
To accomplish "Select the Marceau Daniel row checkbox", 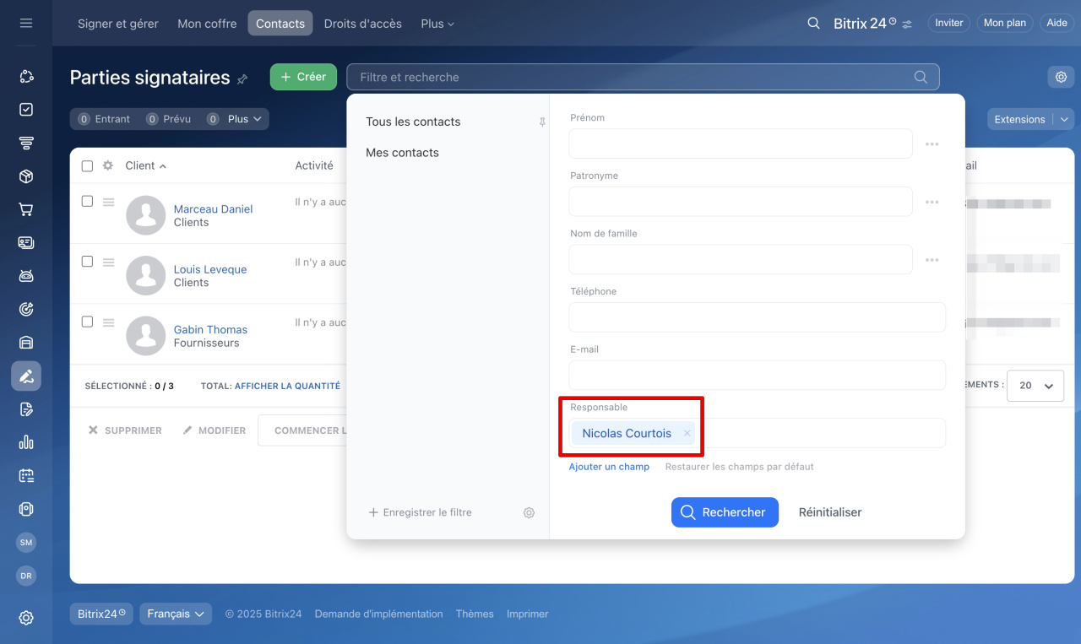I will [87, 201].
